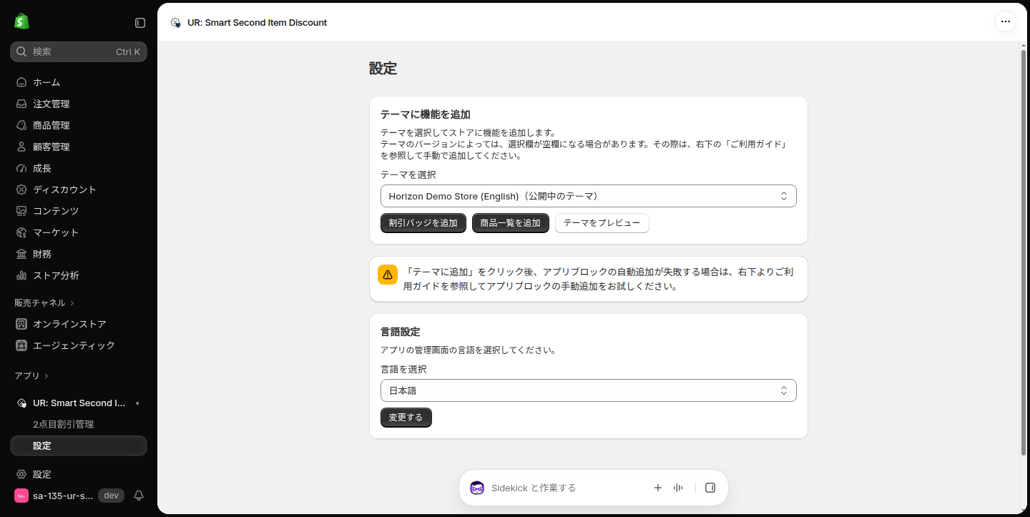
Task: Focus the 検索 search field
Action: click(79, 51)
